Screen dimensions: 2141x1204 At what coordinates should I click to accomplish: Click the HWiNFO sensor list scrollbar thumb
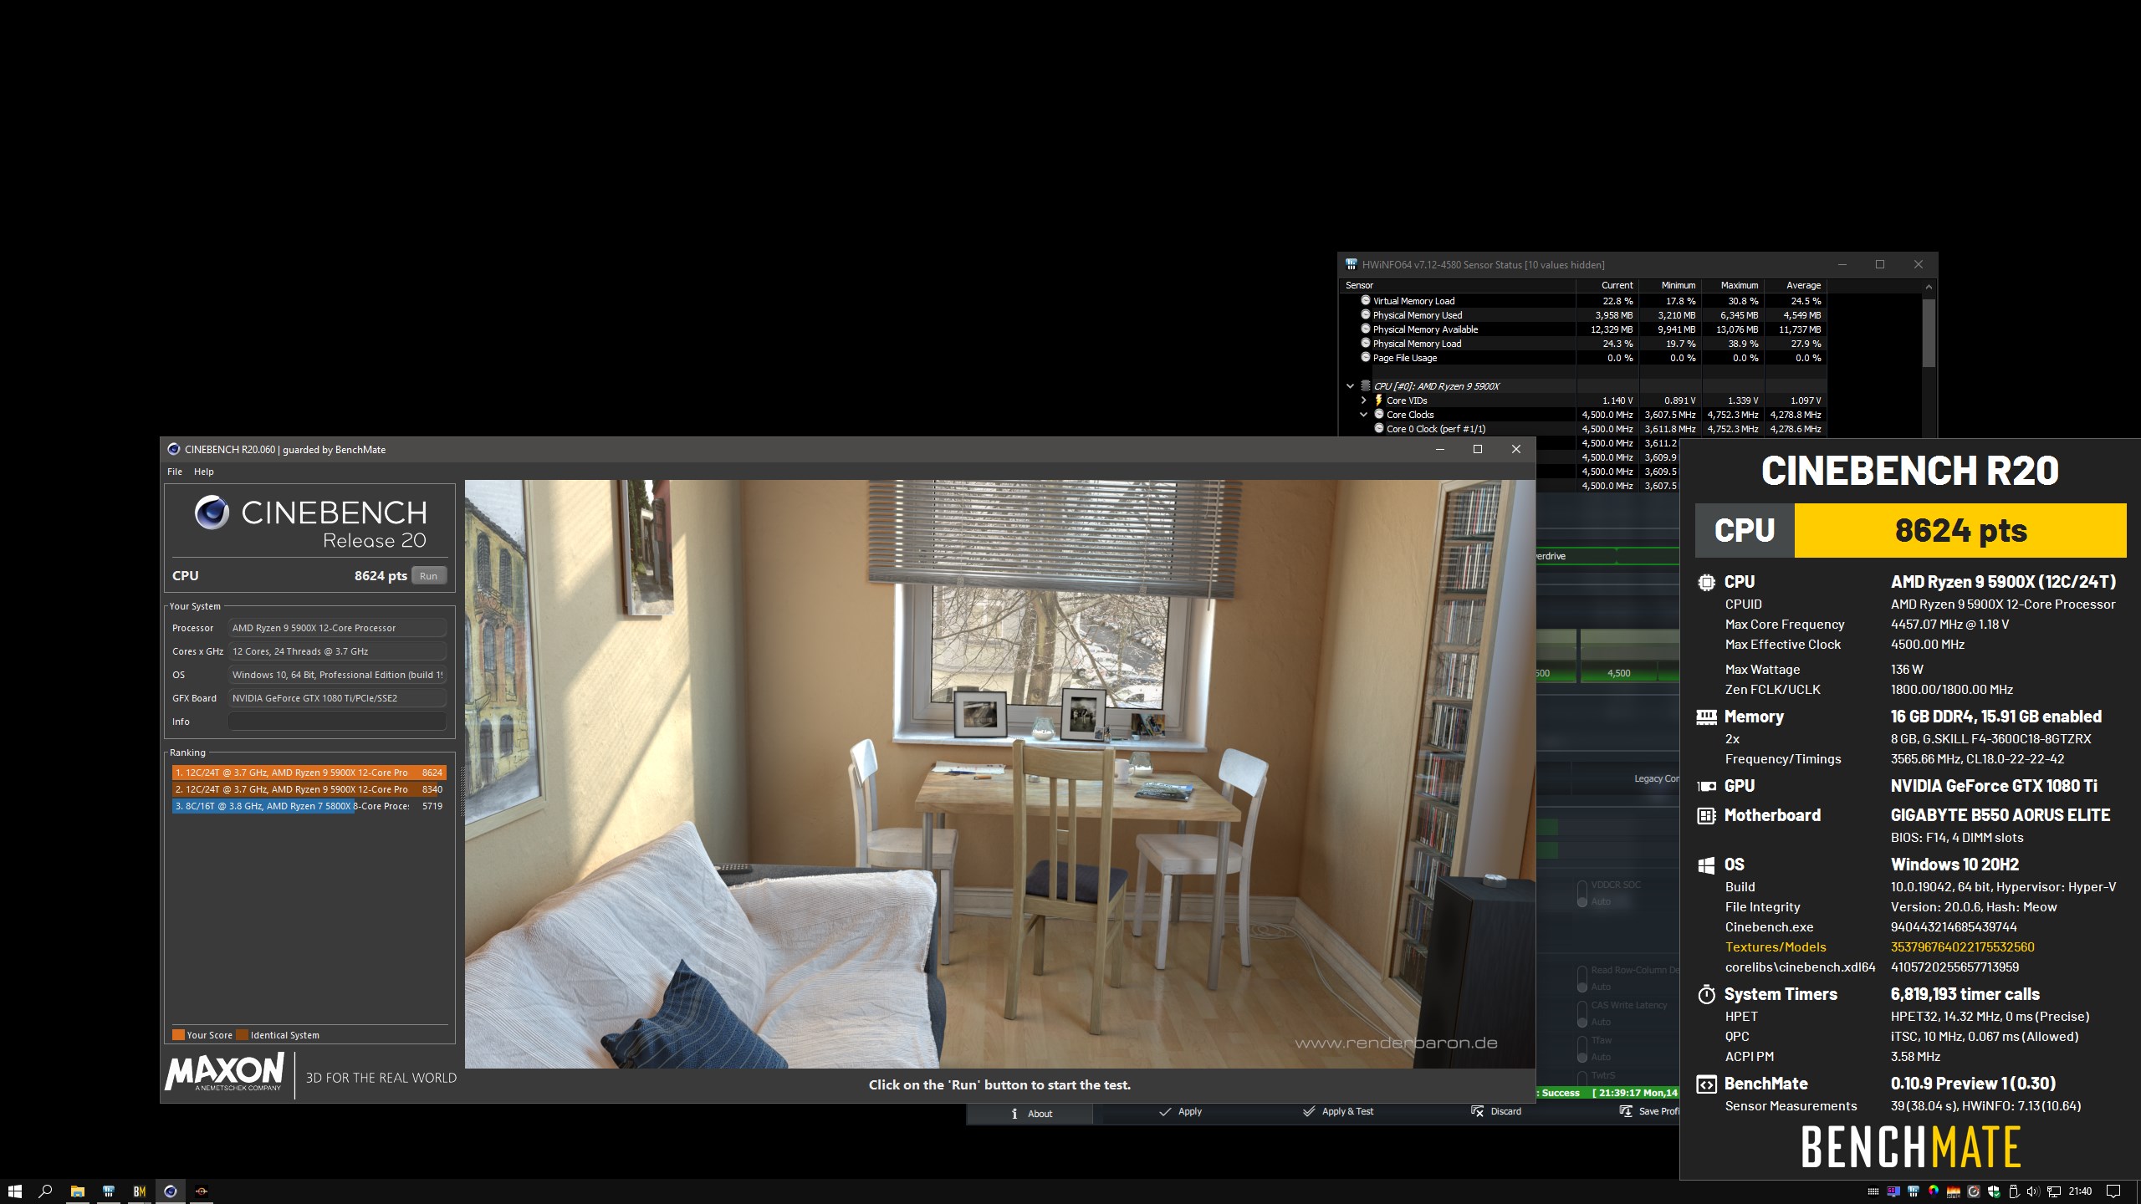[x=1929, y=333]
